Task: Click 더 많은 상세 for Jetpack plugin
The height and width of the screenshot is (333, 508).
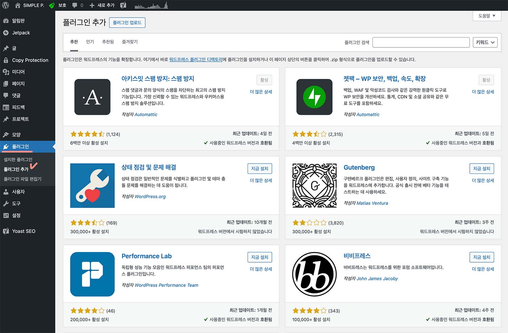Action: point(483,92)
